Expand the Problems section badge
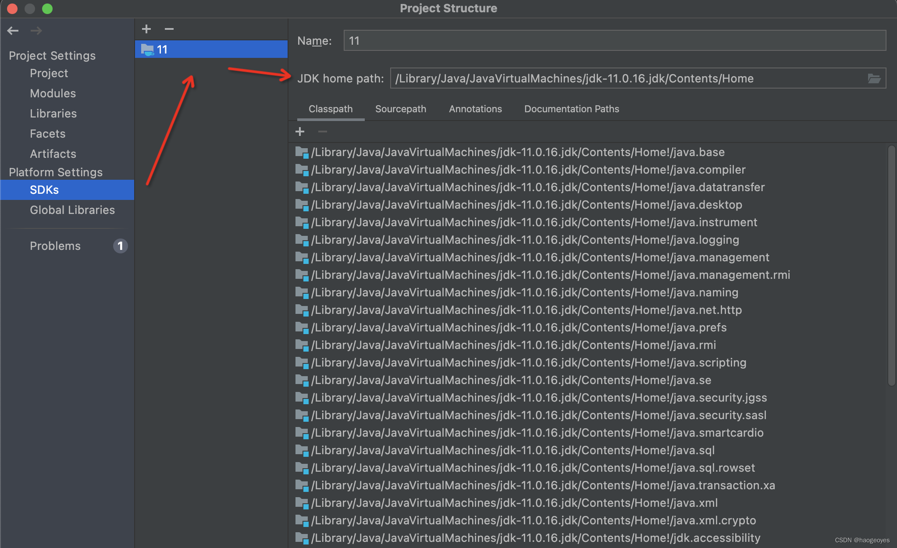897x548 pixels. tap(118, 246)
